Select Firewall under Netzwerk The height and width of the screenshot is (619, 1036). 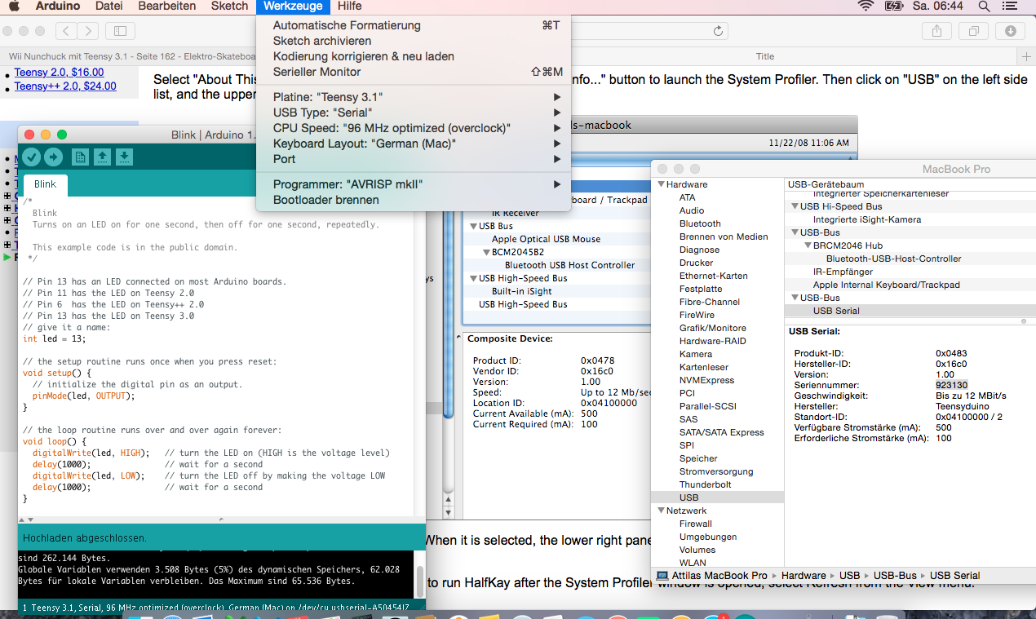pos(696,524)
